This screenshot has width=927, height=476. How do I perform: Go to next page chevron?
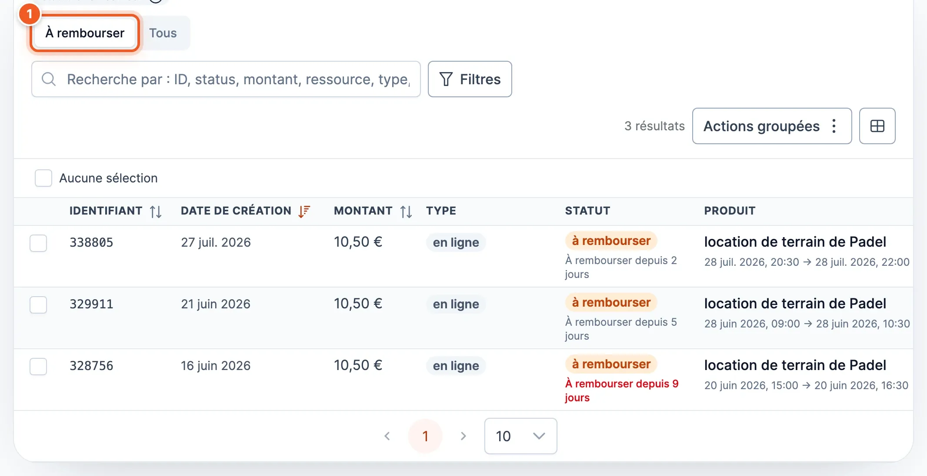[463, 436]
